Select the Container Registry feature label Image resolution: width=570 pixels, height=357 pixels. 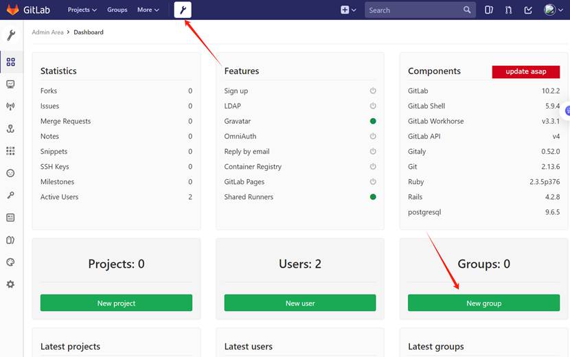click(x=253, y=167)
